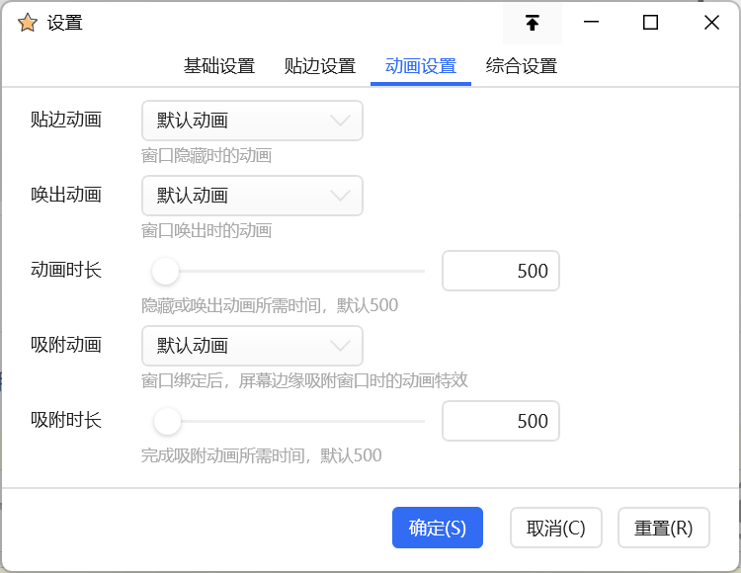Click the star app icon in title bar
Viewport: 741px width, 573px height.
28,23
